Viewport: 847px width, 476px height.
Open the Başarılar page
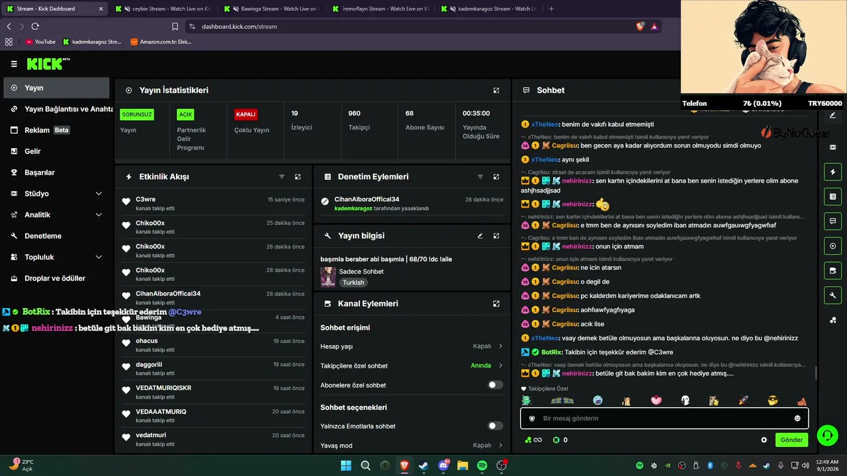point(56,173)
